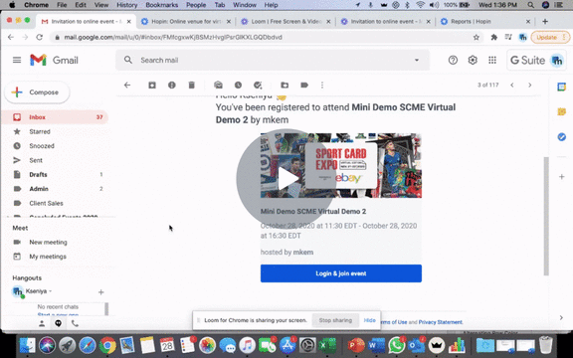Click Chrome Update button
Image resolution: width=573 pixels, height=358 pixels.
click(x=549, y=37)
